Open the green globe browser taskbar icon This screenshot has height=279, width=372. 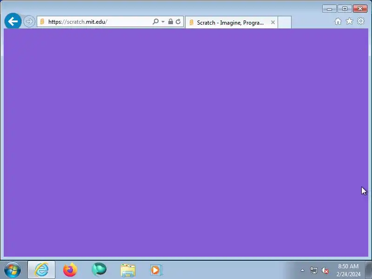pyautogui.click(x=99, y=270)
